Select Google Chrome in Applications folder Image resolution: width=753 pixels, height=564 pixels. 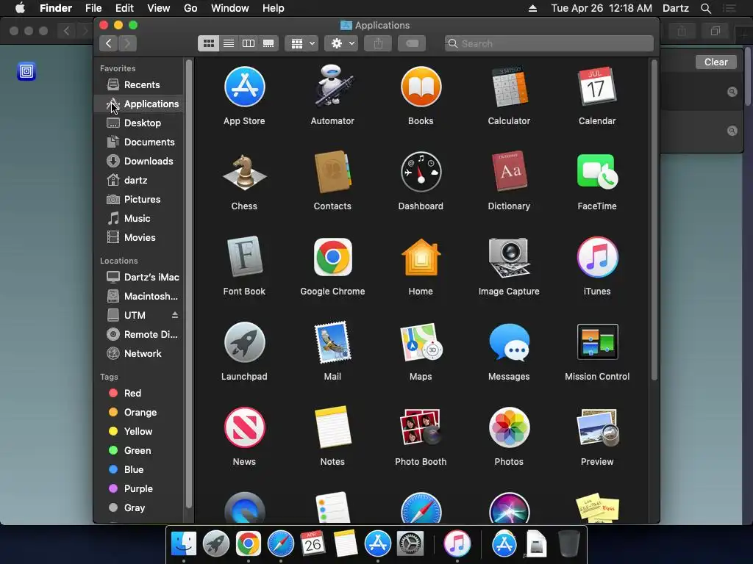332,257
